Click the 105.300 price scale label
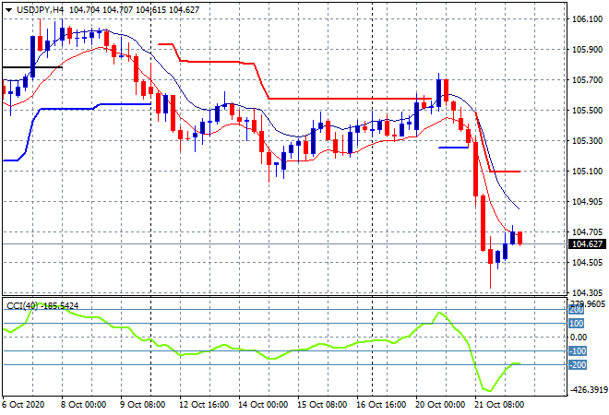Viewport: 609px width, 415px height. point(587,140)
